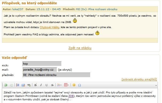Toggle underline formatting
Screen dimensions: 162x103
(x=47, y=85)
